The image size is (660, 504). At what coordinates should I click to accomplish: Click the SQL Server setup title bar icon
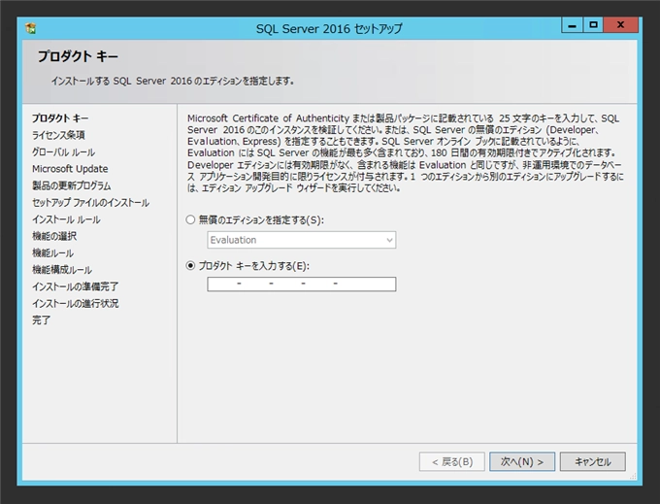coord(31,28)
